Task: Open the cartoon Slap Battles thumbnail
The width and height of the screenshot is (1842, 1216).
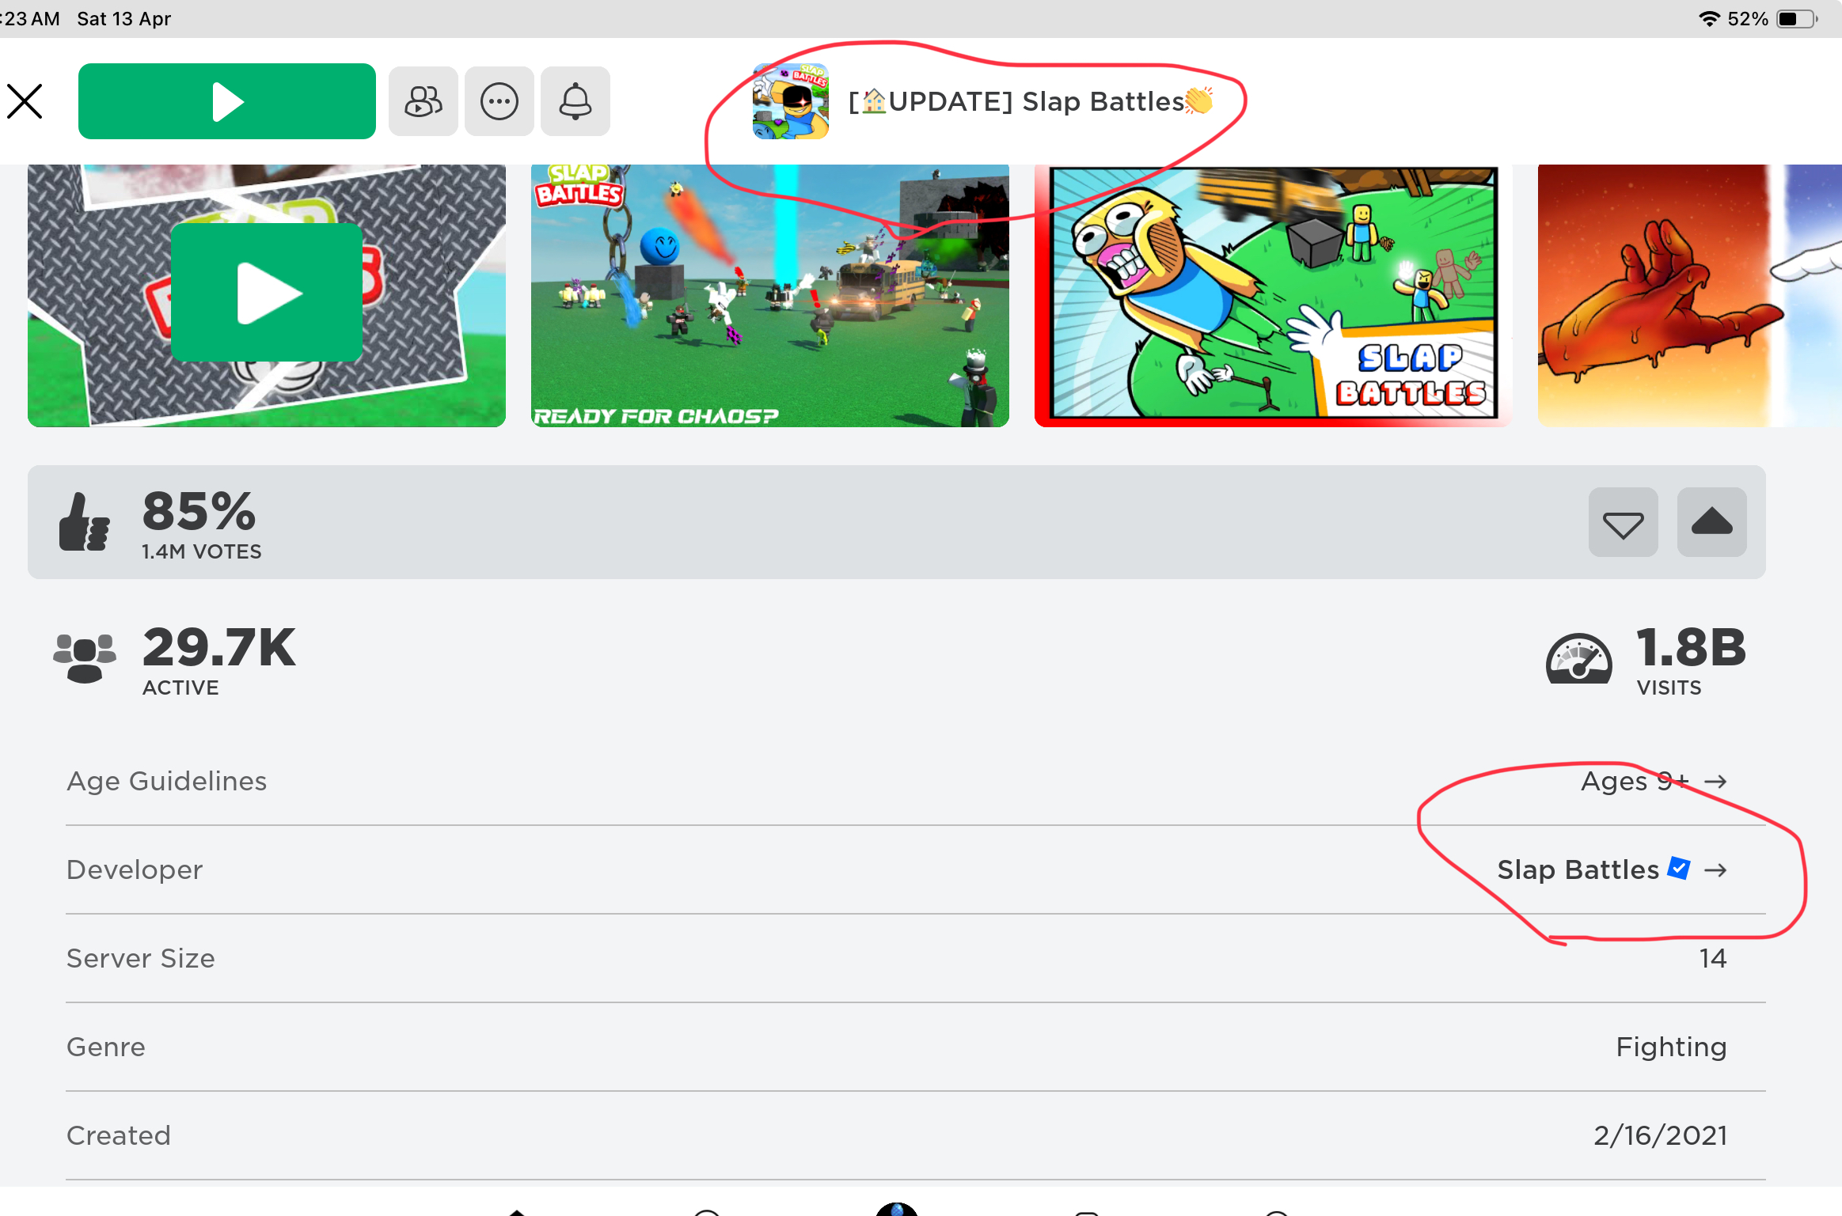Action: pyautogui.click(x=1273, y=295)
